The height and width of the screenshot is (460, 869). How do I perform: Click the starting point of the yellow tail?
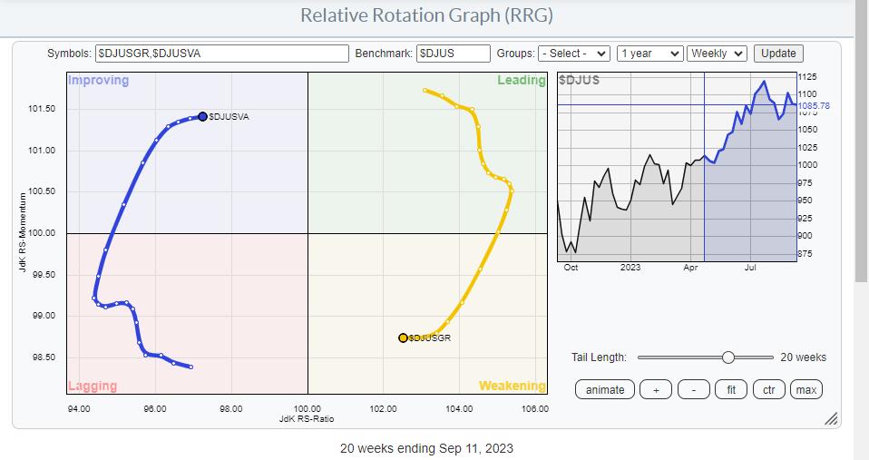click(x=425, y=90)
